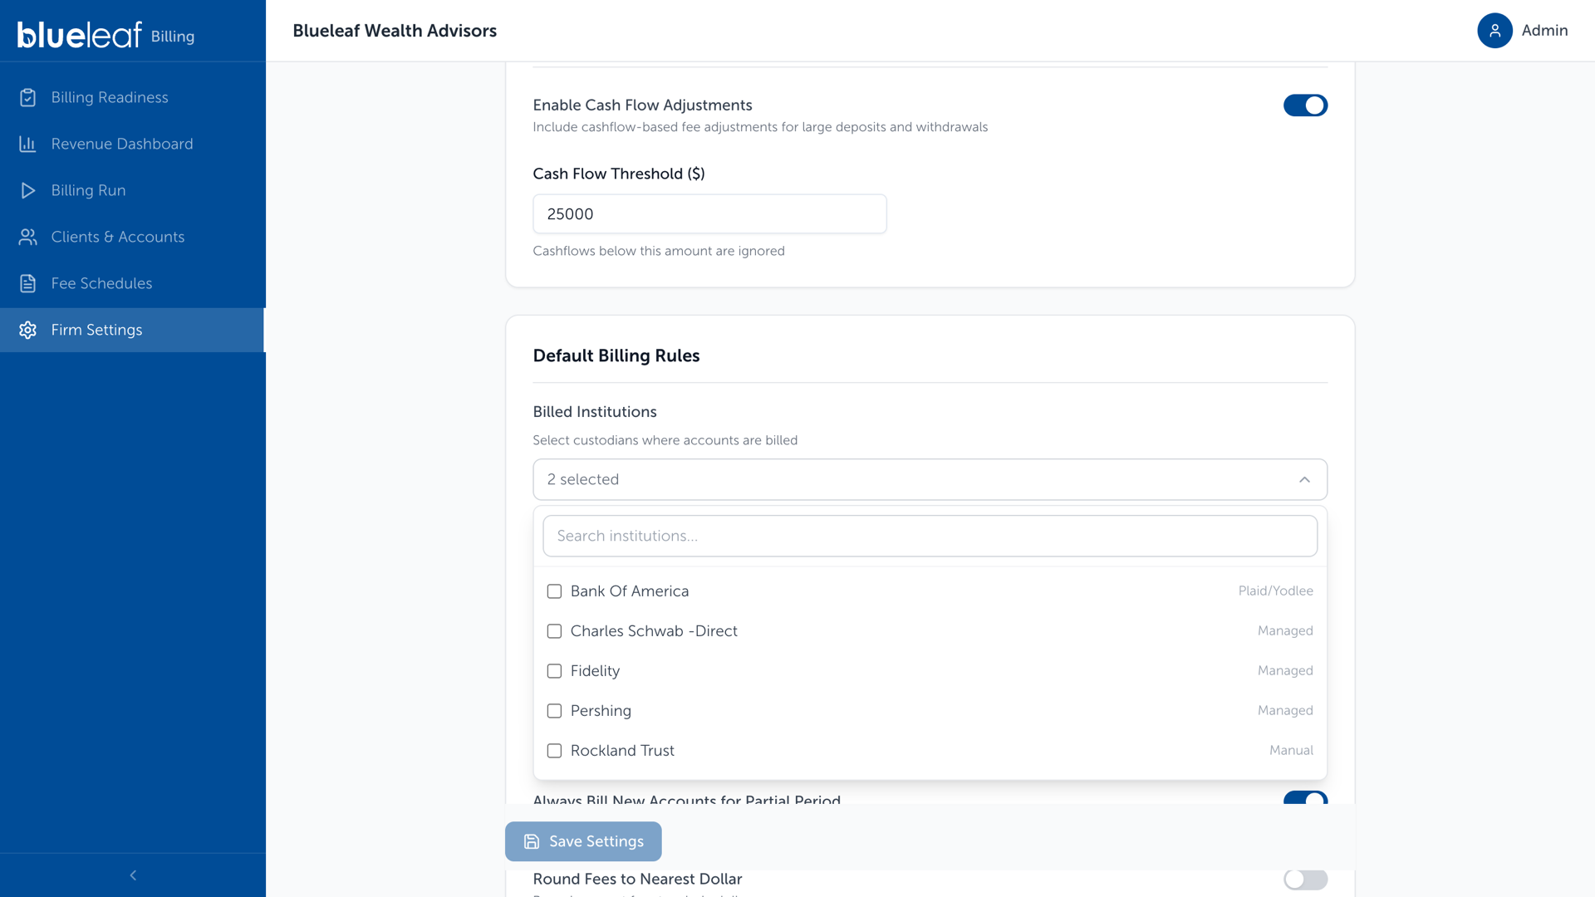Click the 'Charles Schwab -Direct' institution name
The height and width of the screenshot is (897, 1595).
tap(654, 631)
